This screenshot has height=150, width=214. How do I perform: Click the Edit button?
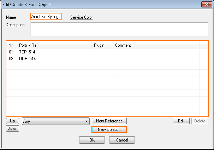[x=181, y=121]
